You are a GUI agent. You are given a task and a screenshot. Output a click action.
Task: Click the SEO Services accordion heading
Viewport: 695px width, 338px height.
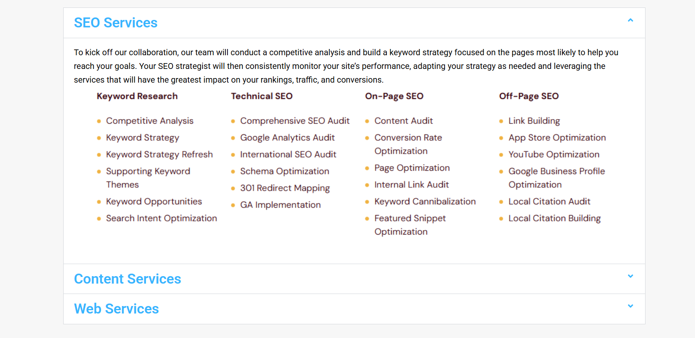pos(116,23)
